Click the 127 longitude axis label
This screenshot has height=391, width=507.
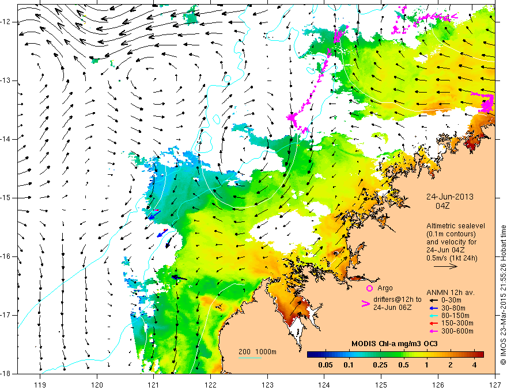click(x=495, y=385)
